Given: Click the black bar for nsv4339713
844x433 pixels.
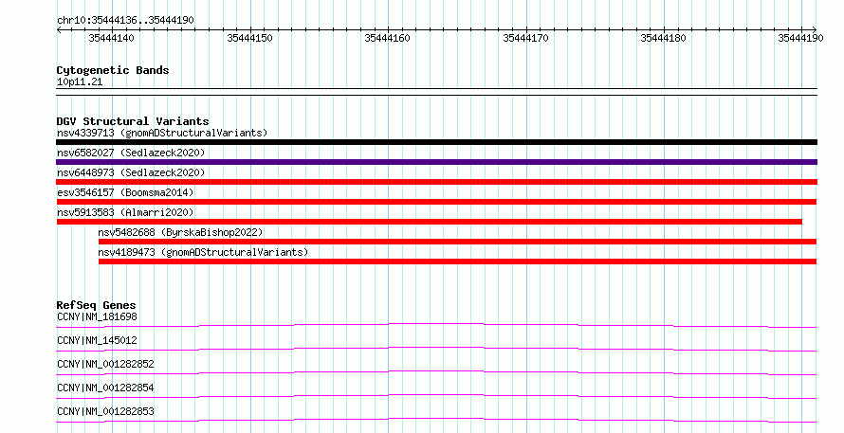Looking at the screenshot, I should coord(436,142).
